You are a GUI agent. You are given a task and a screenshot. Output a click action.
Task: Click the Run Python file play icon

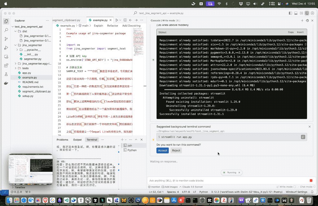click(x=117, y=20)
